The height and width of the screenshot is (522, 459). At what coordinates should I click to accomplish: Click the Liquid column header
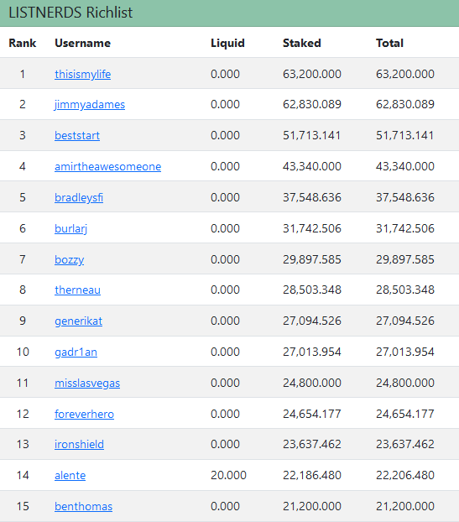pyautogui.click(x=227, y=43)
